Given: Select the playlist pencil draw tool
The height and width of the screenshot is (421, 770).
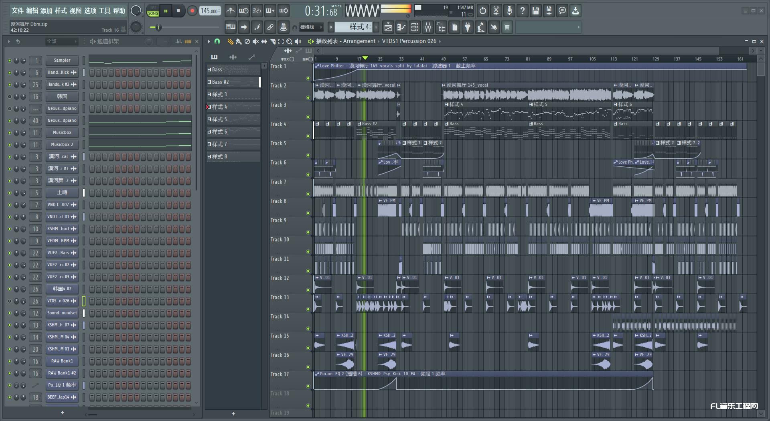Looking at the screenshot, I should point(230,41).
